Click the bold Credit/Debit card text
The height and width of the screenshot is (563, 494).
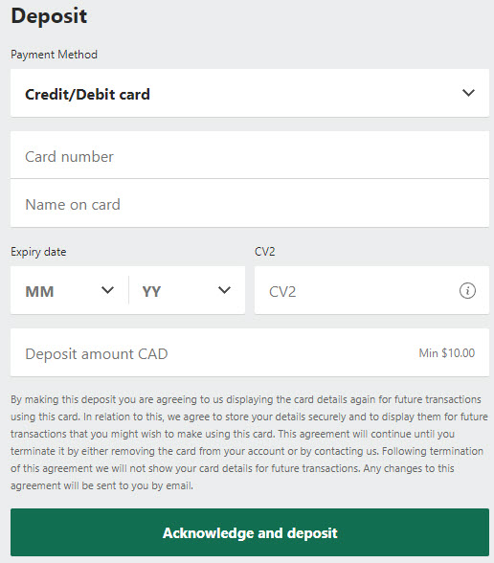87,95
